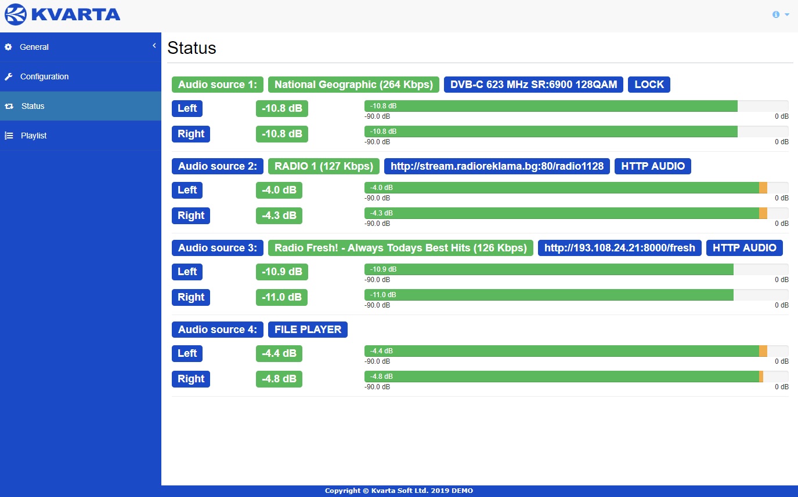
Task: Click the Left label of Audio source 2
Action: [x=187, y=190]
